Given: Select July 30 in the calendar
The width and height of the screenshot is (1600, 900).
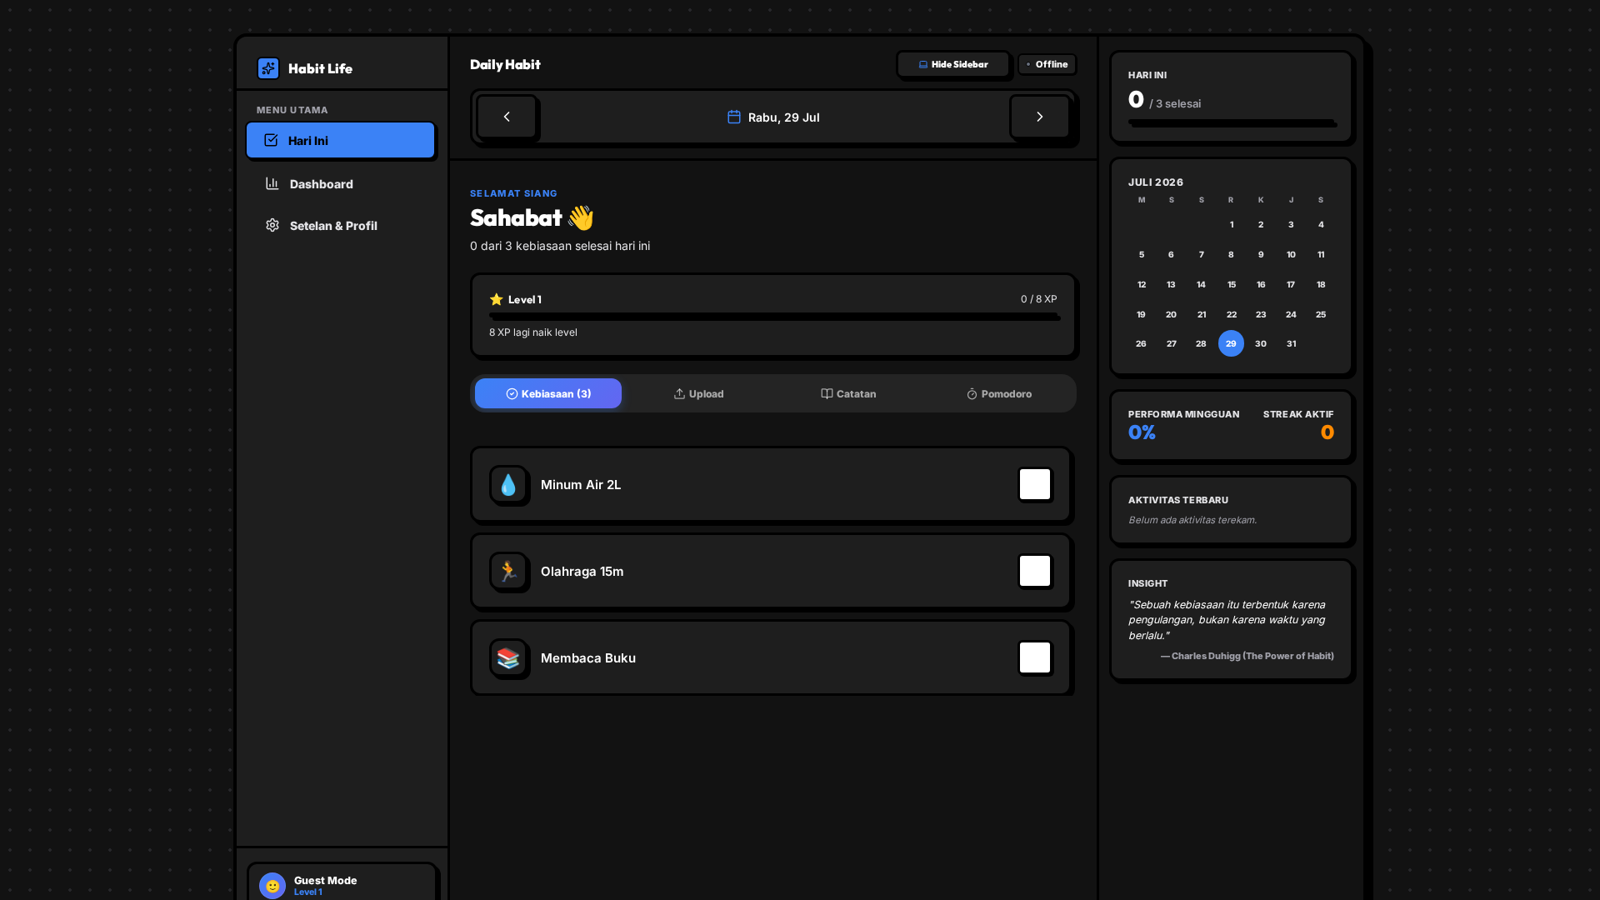Looking at the screenshot, I should coord(1261,343).
